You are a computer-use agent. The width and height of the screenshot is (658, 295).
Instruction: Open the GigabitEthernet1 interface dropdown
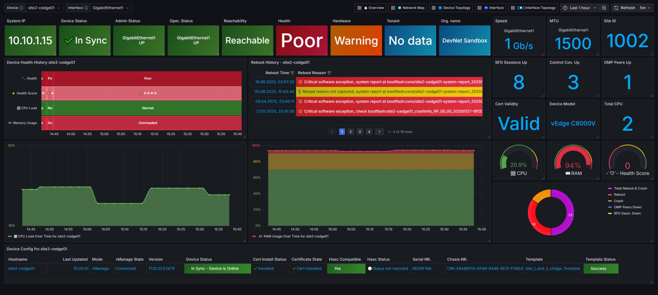tap(111, 8)
